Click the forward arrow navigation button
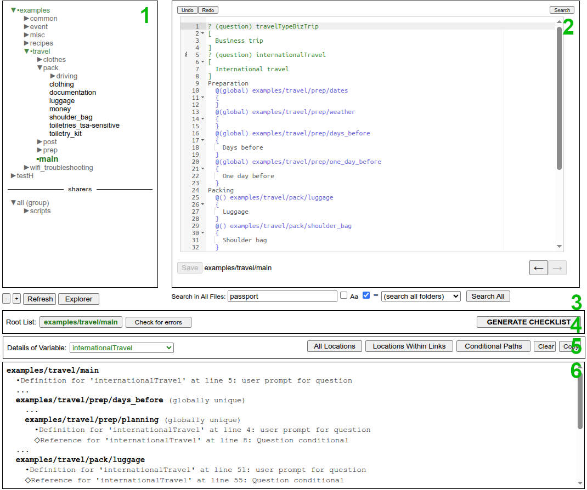Viewport: 587px width, 490px height. point(557,267)
